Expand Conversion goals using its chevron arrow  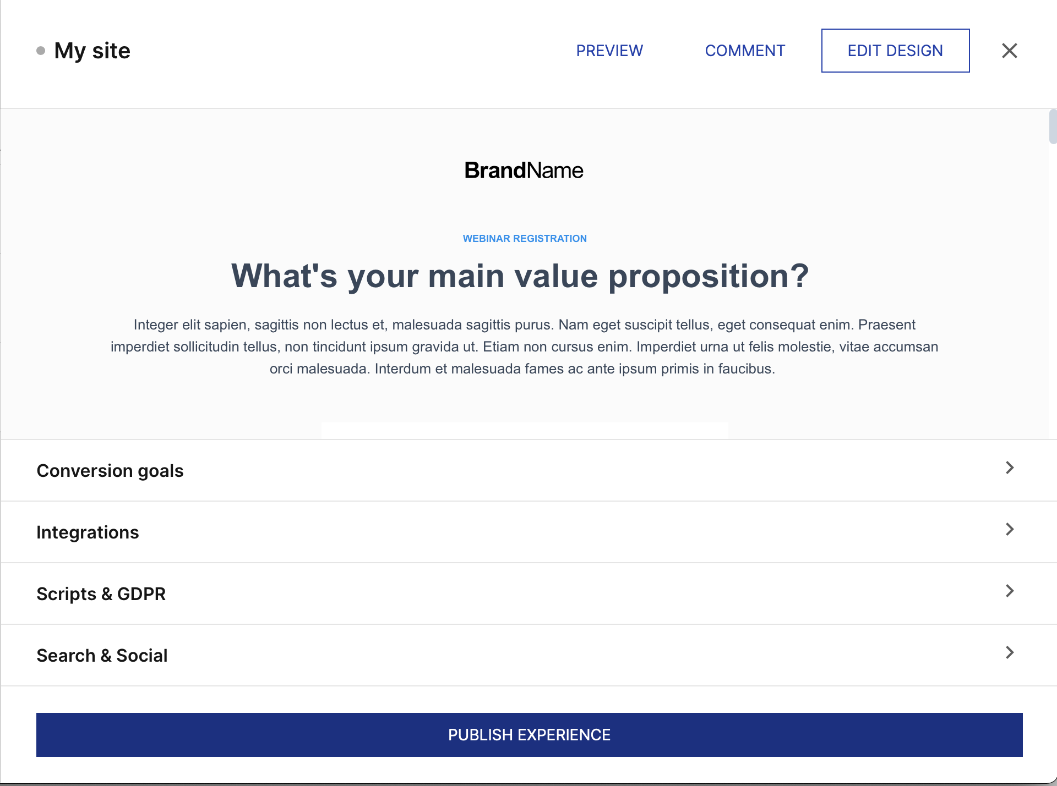tap(1009, 468)
